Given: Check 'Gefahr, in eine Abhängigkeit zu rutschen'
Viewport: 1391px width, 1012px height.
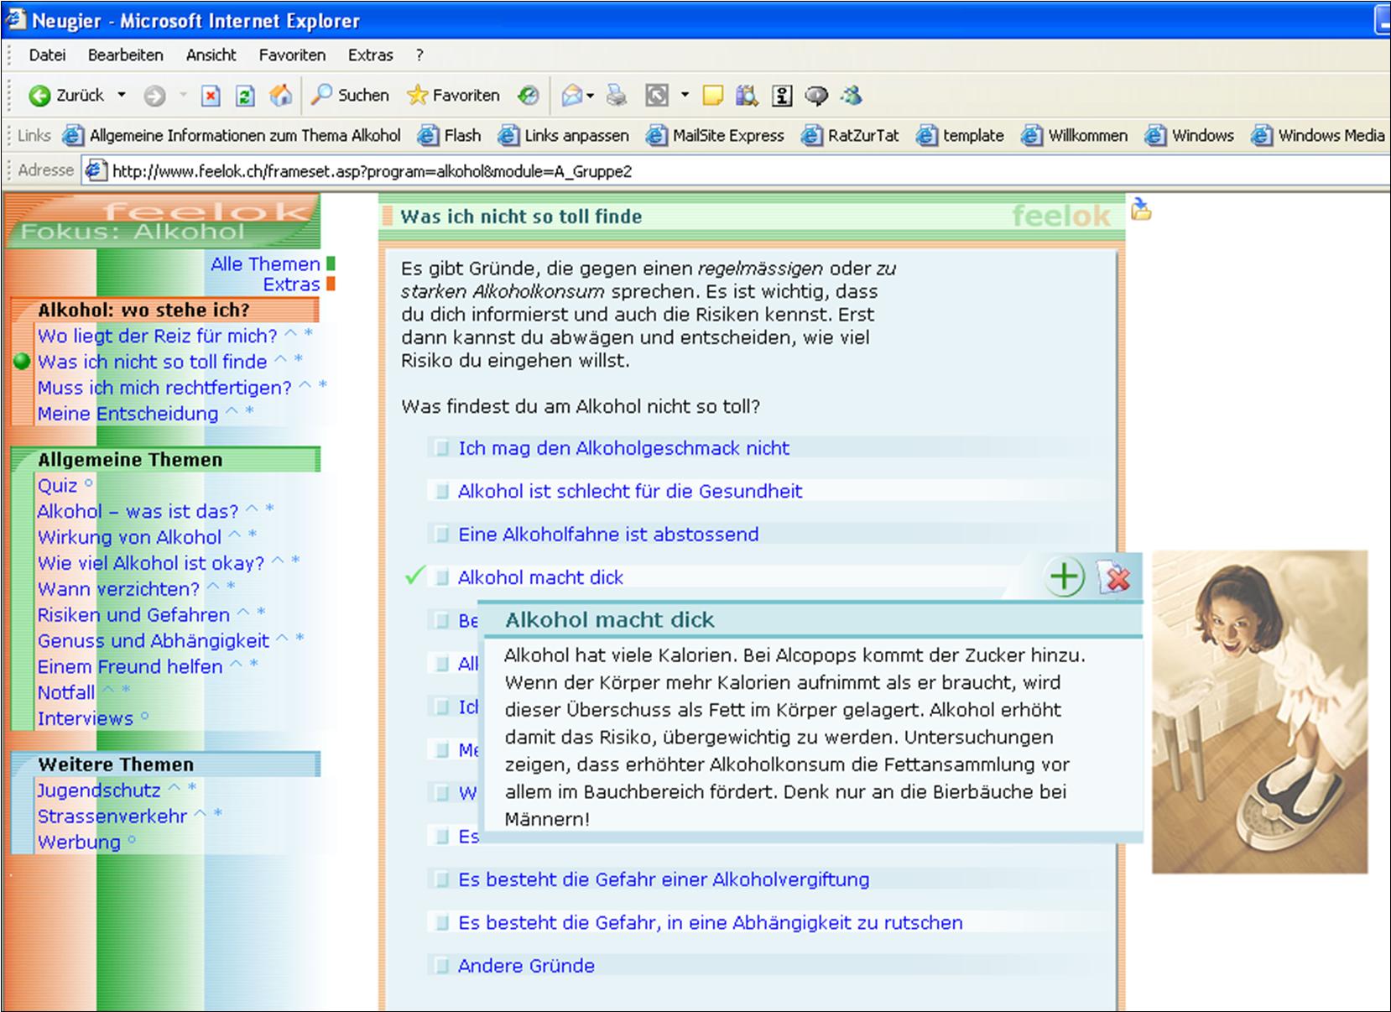Looking at the screenshot, I should pos(441,922).
